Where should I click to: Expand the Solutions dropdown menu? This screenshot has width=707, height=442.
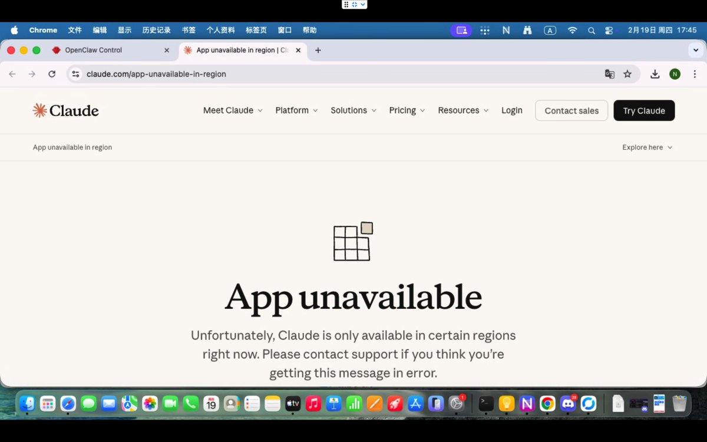[353, 110]
